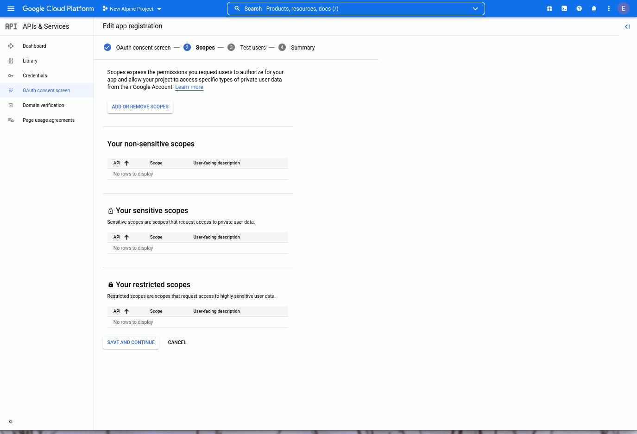Open the main navigation hamburger menu
Image resolution: width=637 pixels, height=434 pixels.
[11, 9]
